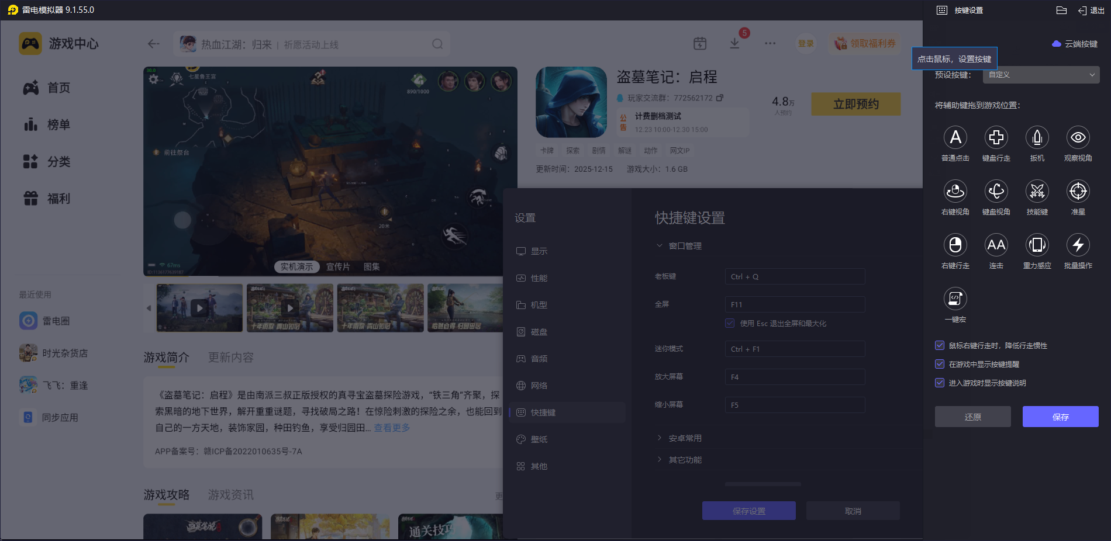Select the 右键行走 mouse icon
The image size is (1111, 541).
[955, 245]
